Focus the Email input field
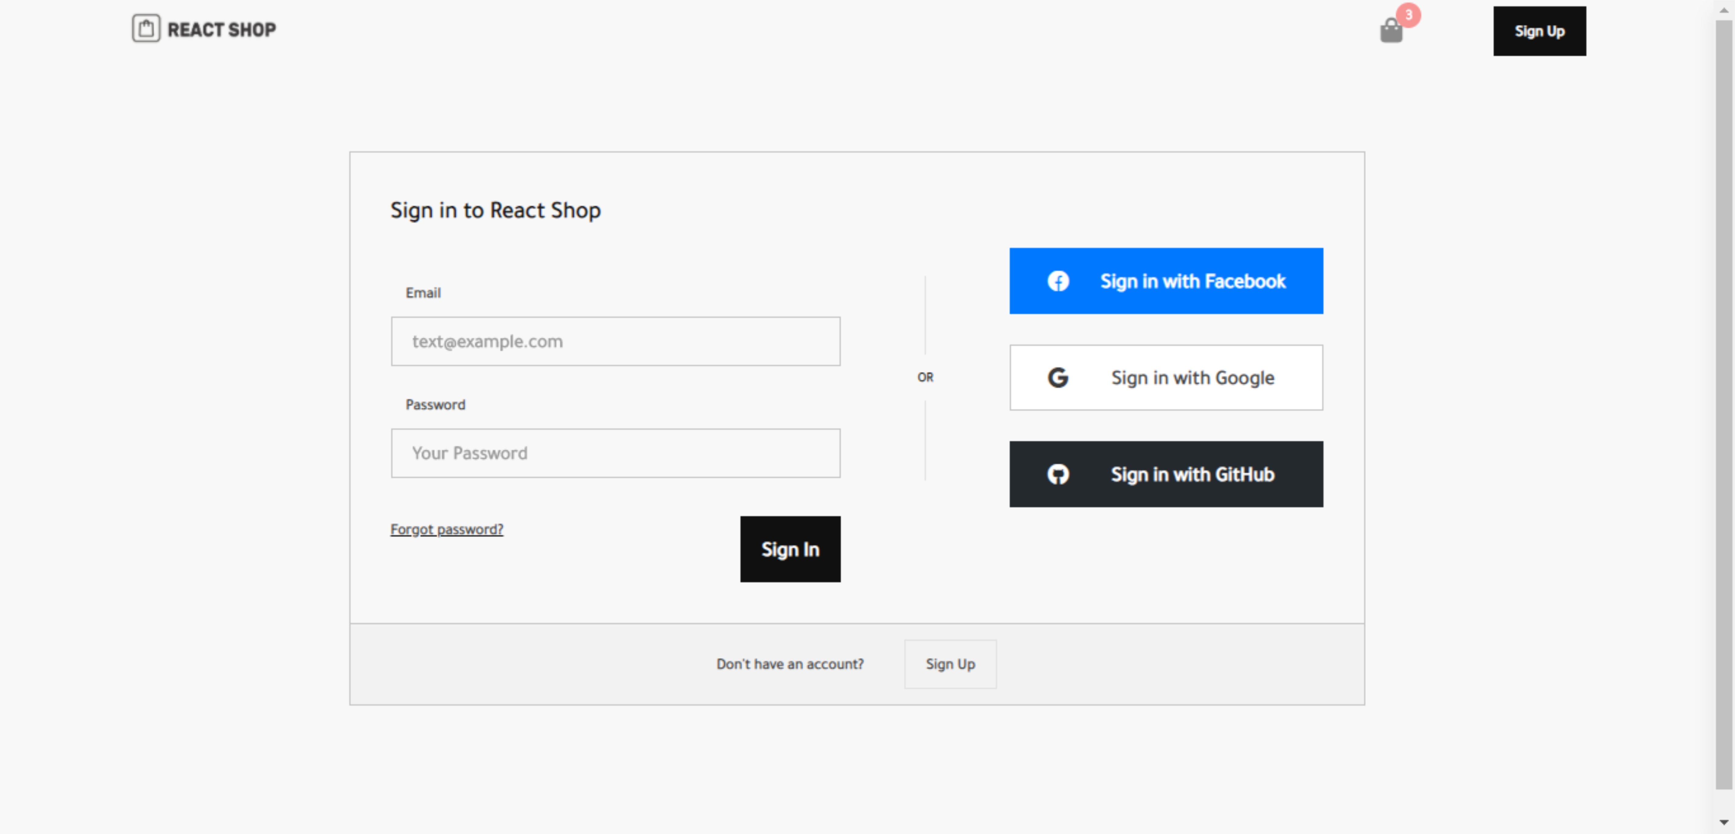 click(x=616, y=342)
